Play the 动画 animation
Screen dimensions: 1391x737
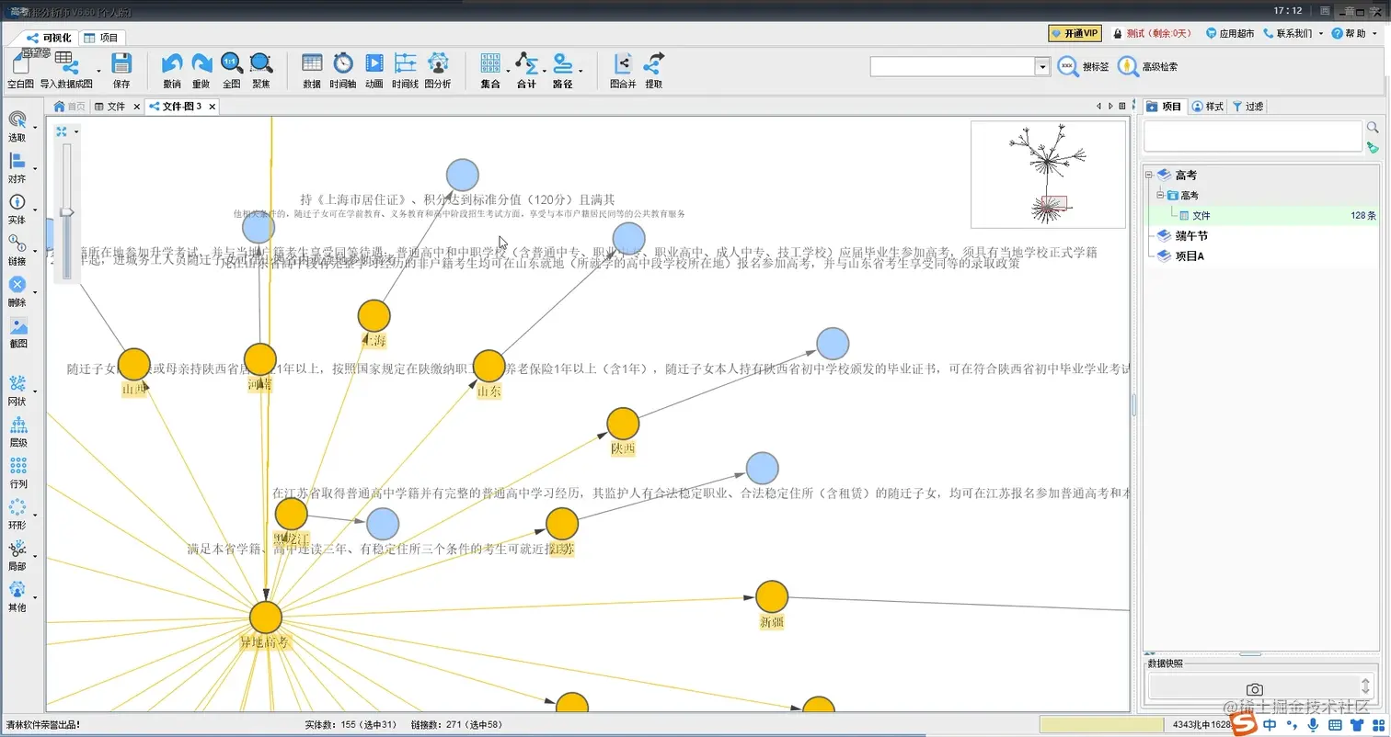click(x=374, y=70)
